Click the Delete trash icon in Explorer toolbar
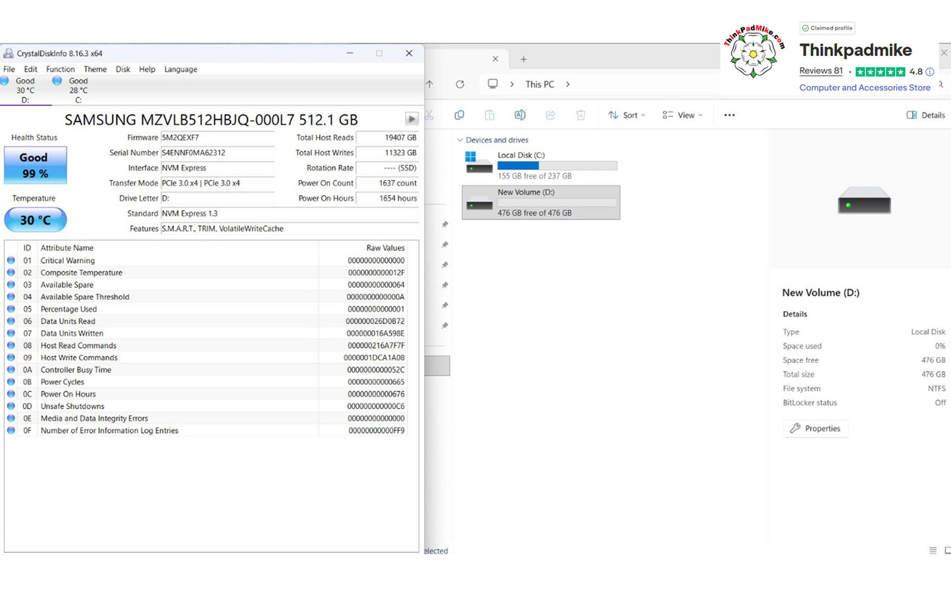This screenshot has height=597, width=951. pos(580,115)
